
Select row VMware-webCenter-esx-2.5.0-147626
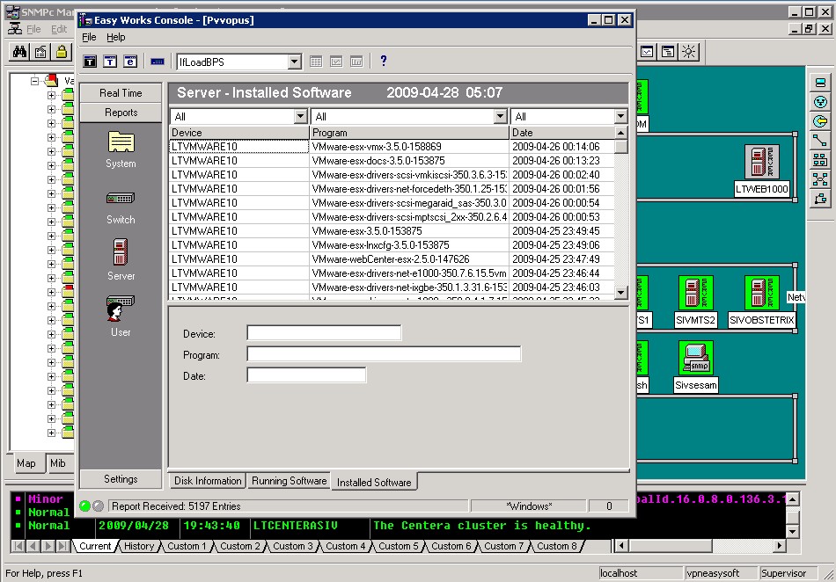392,258
